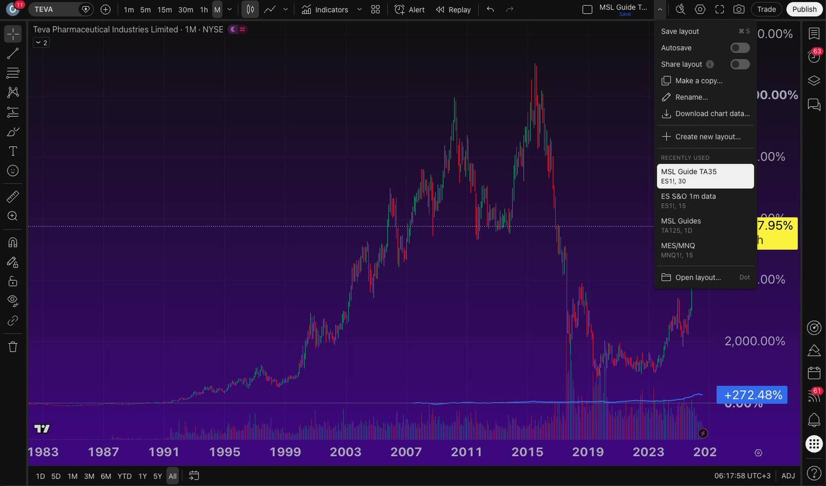Collapse the indicator legend showing 2
Viewport: 826px width, 486px height.
pos(41,42)
